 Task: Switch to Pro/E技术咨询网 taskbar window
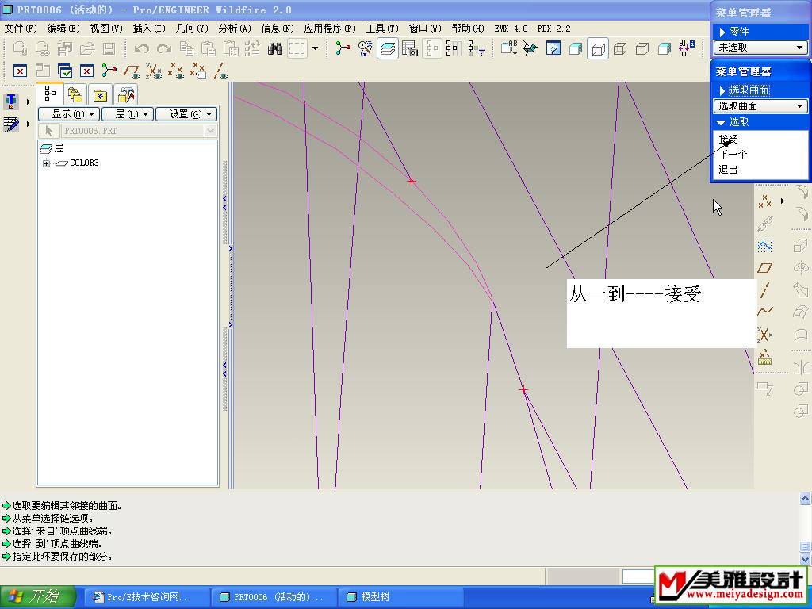(x=147, y=597)
